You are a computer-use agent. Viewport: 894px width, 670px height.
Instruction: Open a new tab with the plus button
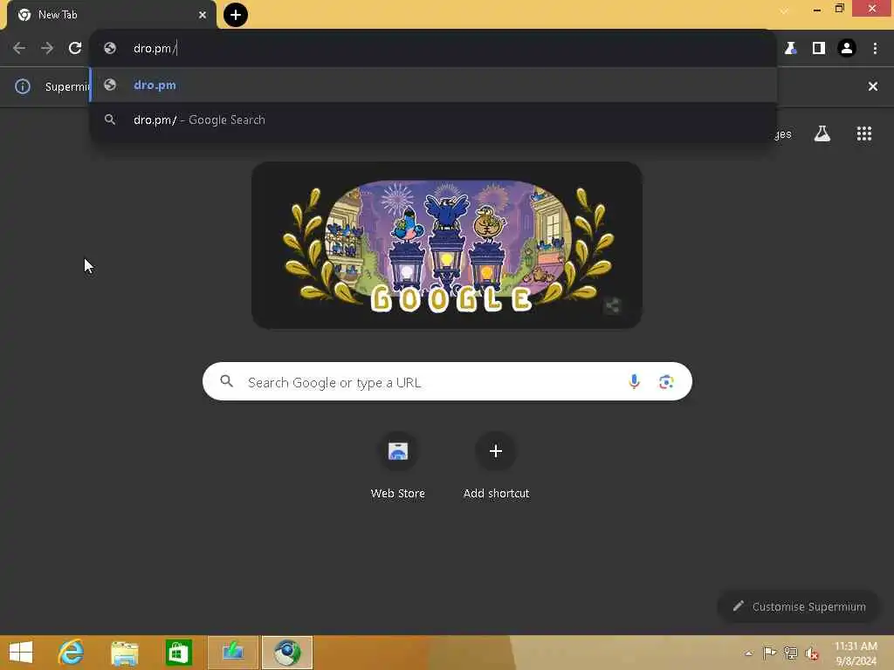pos(236,15)
